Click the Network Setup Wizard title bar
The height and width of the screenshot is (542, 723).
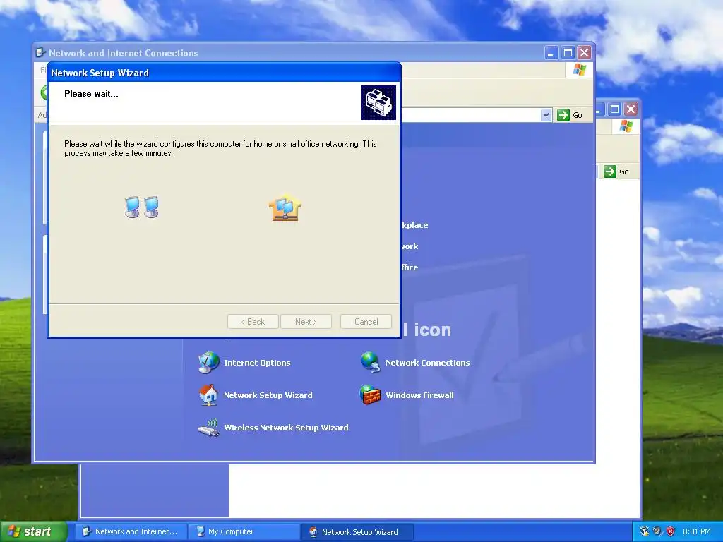tap(224, 73)
